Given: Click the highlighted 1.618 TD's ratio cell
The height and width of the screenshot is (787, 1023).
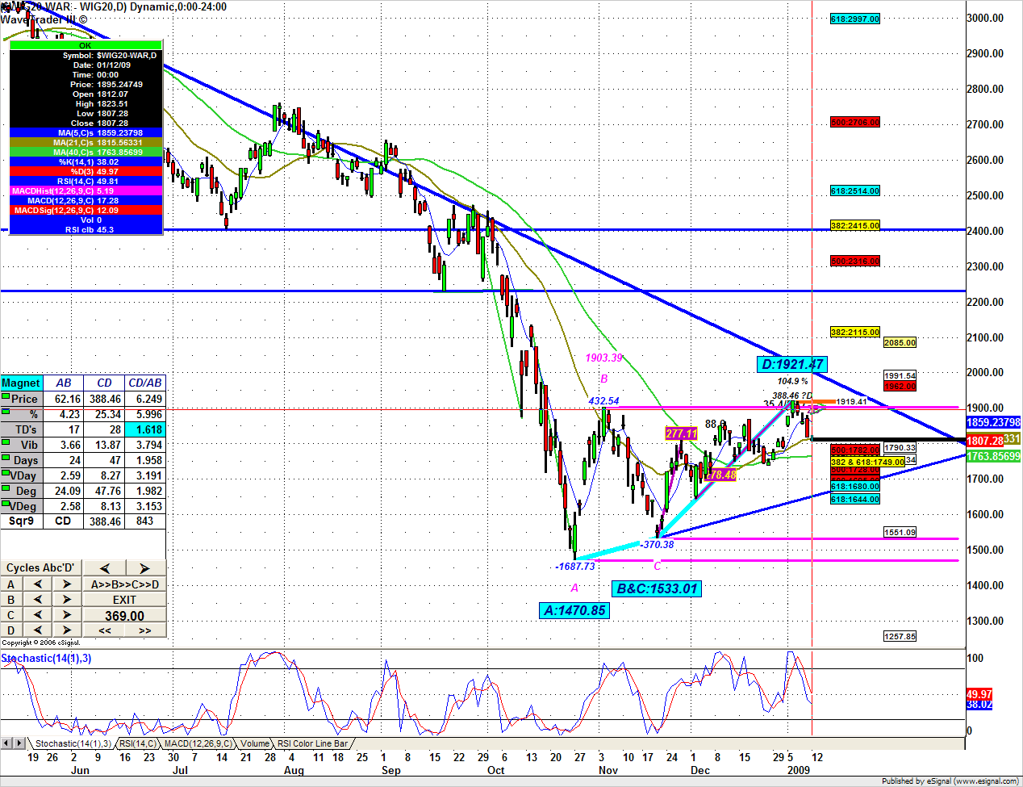Looking at the screenshot, I should coord(145,429).
